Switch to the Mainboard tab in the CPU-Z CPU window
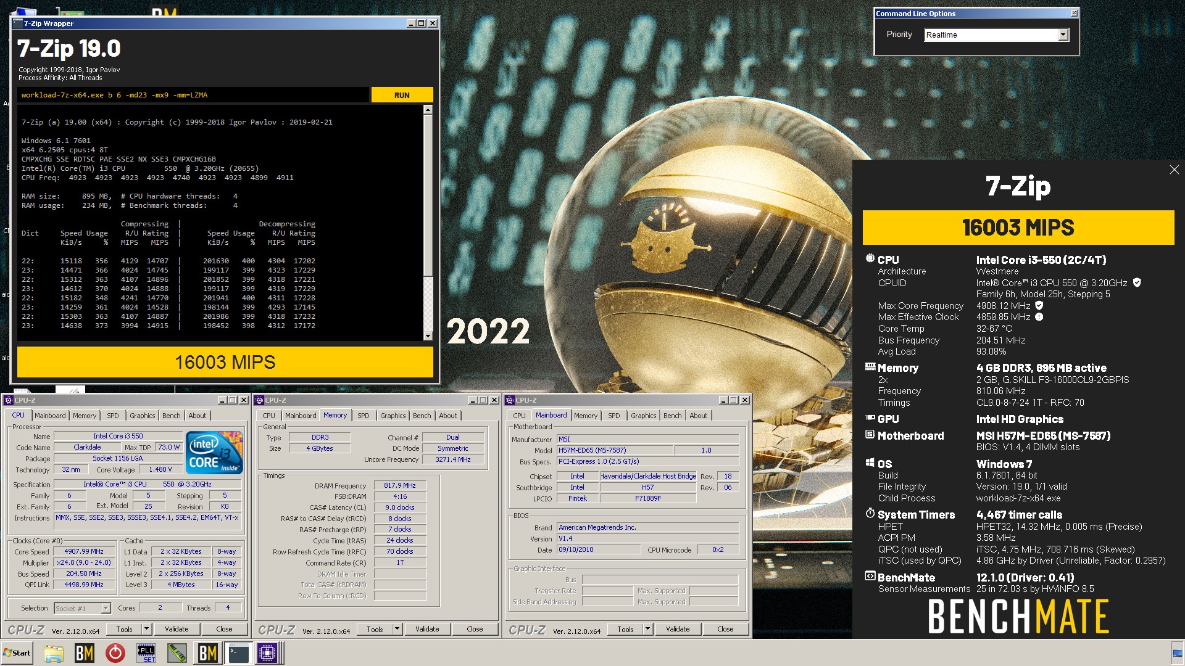 click(50, 416)
